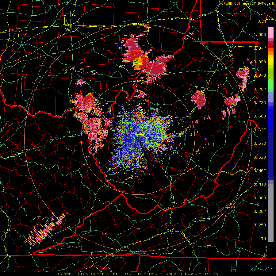This screenshot has width=276, height=276.
Task: Select the 0.947 scale value
Action: click(x=260, y=48)
